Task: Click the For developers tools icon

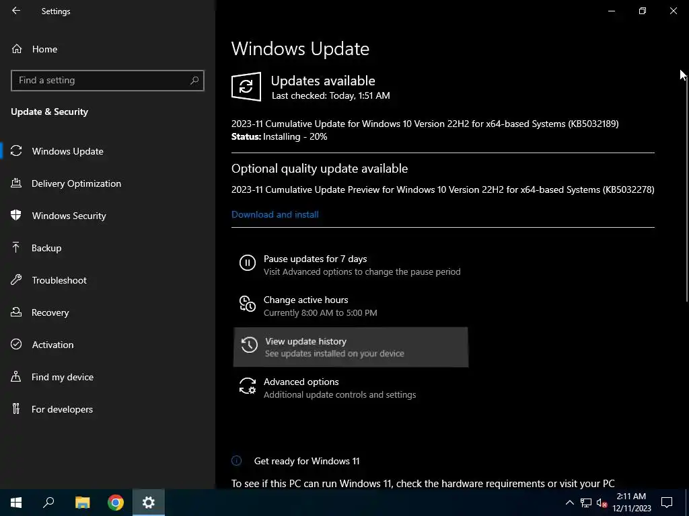Action: pos(16,409)
